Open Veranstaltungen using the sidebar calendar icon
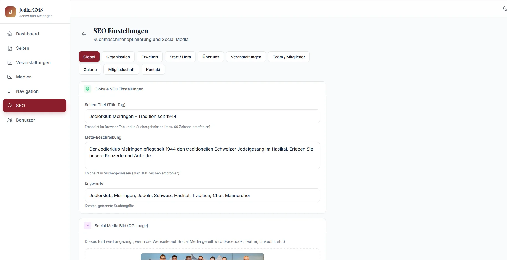Screen dimensions: 507x260 (10, 62)
